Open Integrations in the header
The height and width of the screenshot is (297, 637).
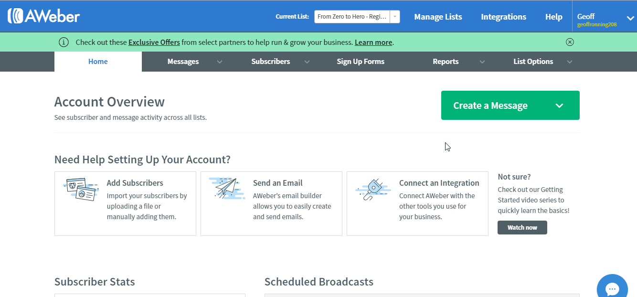(x=503, y=17)
